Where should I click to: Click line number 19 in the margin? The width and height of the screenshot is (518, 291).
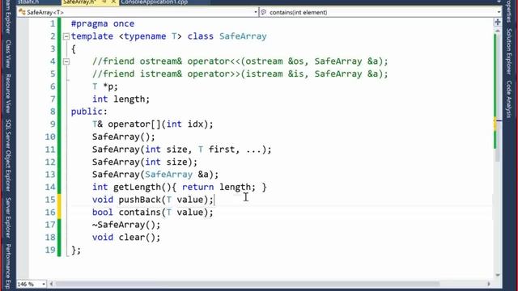[x=50, y=250]
